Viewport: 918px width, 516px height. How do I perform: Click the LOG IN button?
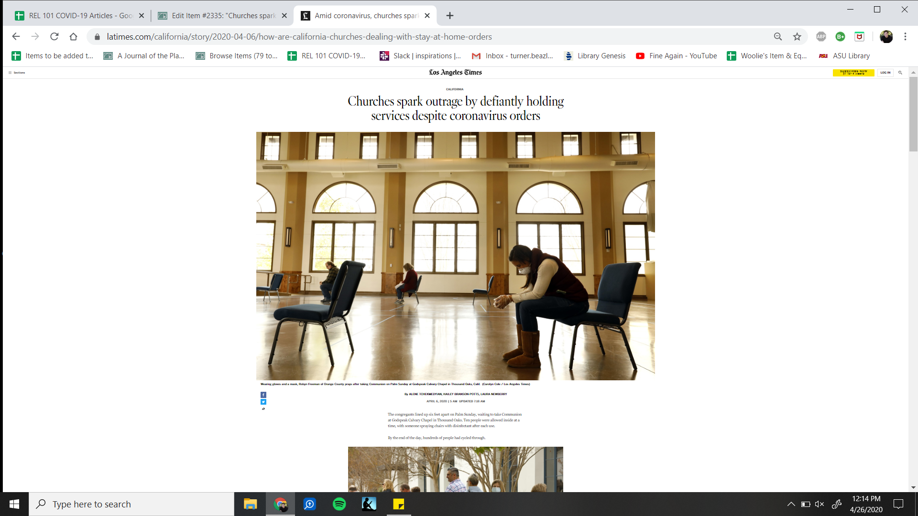[885, 73]
